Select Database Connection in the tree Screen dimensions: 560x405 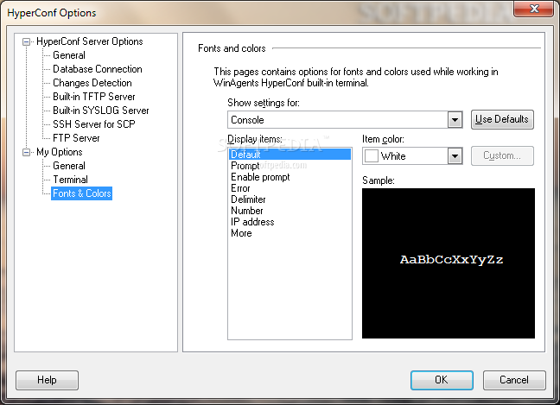[x=97, y=69]
